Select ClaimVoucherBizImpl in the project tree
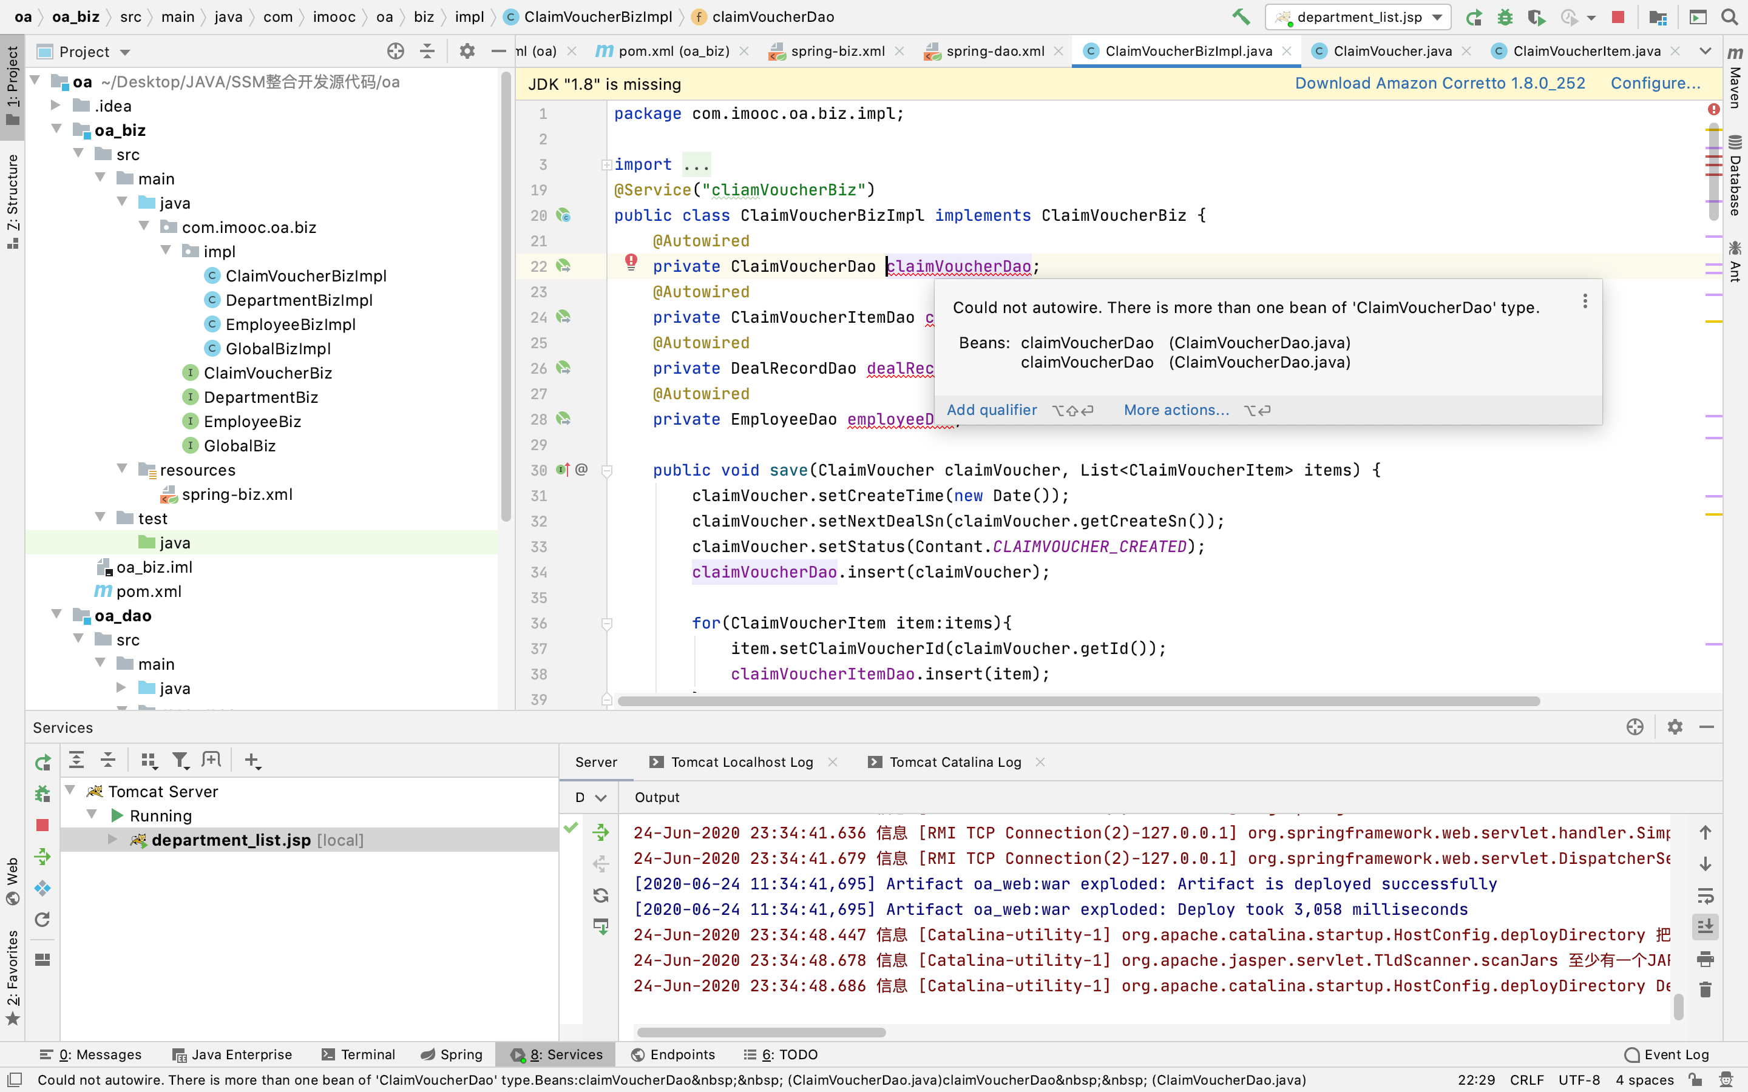Image resolution: width=1748 pixels, height=1092 pixels. click(x=305, y=276)
